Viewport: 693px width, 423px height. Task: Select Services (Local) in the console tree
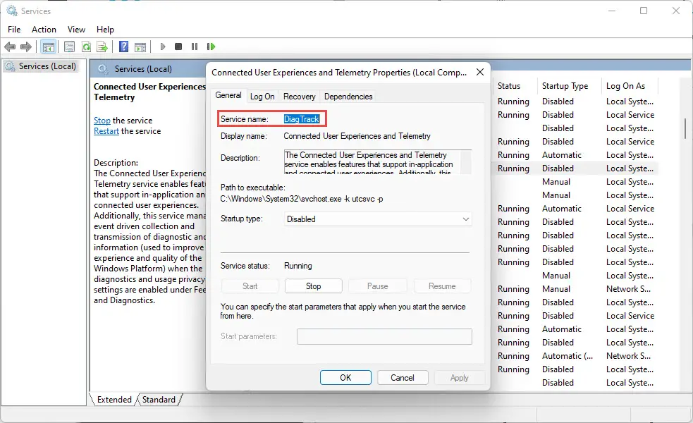coord(47,66)
